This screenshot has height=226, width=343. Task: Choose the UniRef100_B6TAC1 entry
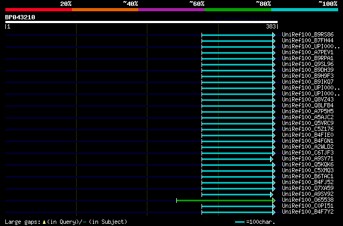[x=308, y=177]
